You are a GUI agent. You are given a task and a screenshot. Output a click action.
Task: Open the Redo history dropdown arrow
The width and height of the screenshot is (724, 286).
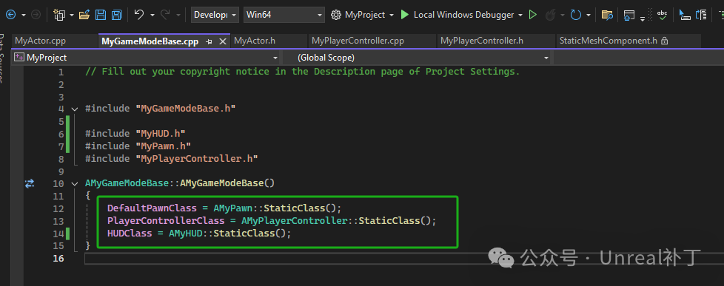tap(178, 16)
